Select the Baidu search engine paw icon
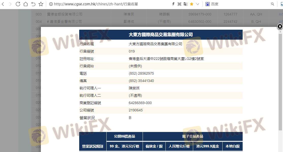 click(208, 4)
